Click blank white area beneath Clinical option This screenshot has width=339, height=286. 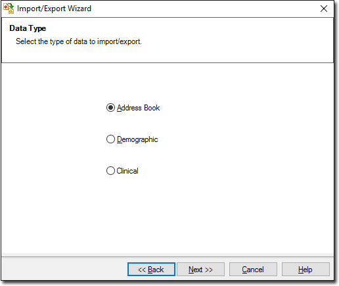166,215
